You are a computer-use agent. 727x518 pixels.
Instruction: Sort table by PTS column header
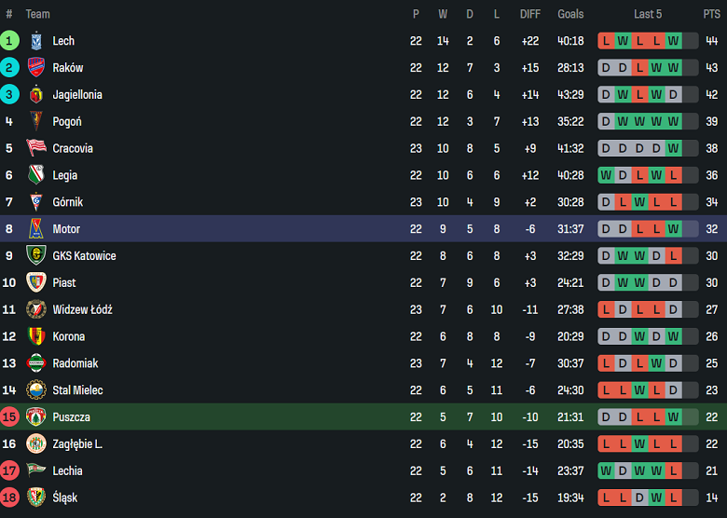(x=711, y=14)
